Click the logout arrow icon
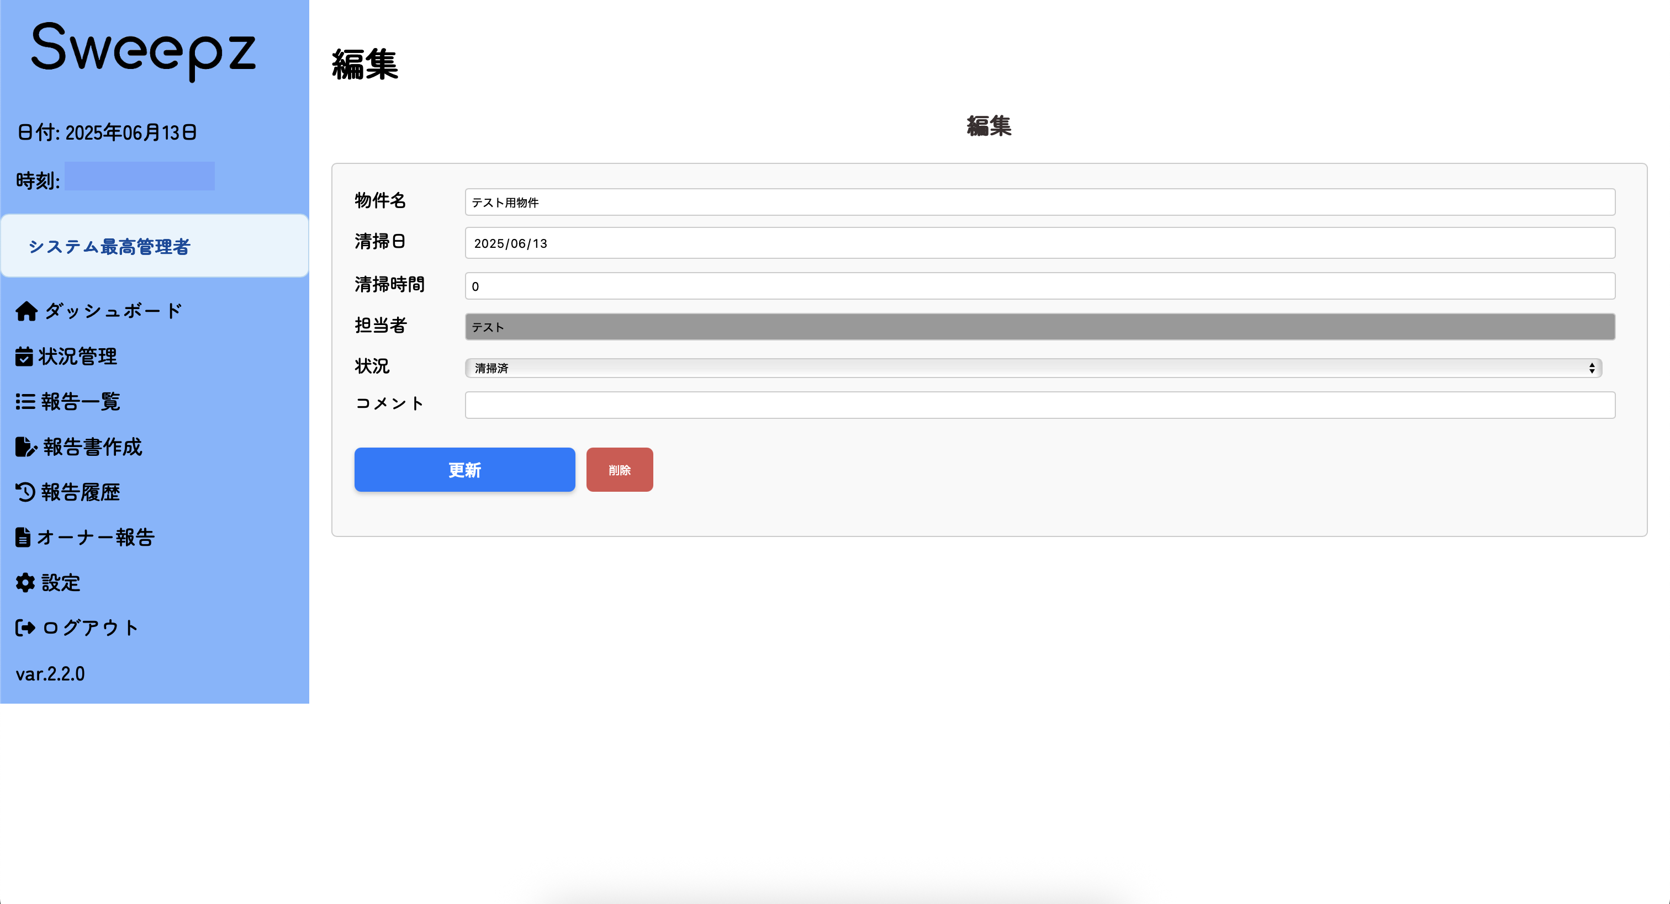Image resolution: width=1670 pixels, height=904 pixels. tap(25, 628)
